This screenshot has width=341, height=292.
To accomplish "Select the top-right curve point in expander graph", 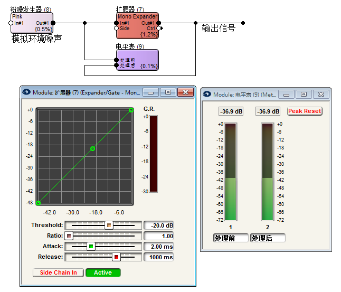I will pyautogui.click(x=131, y=110).
